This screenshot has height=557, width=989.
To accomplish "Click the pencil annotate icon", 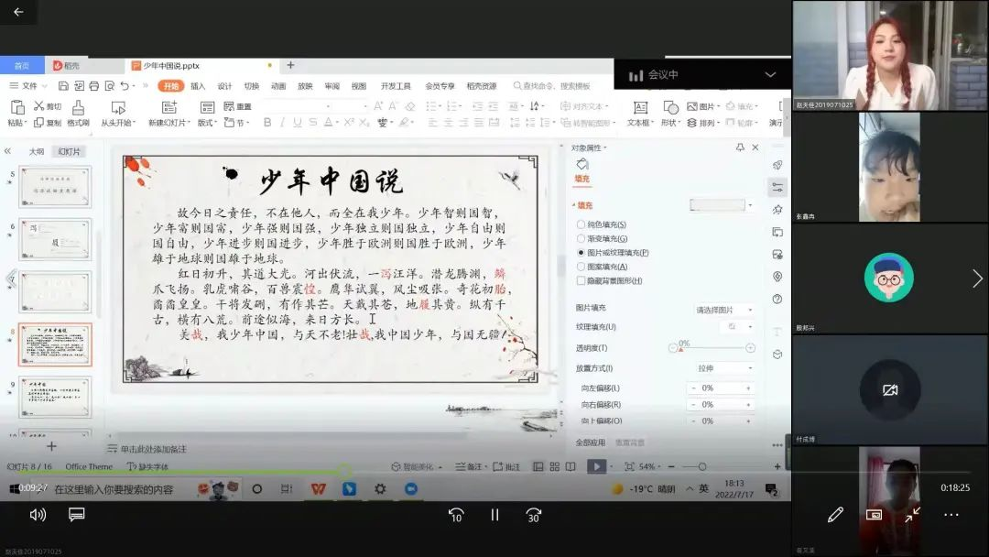I will point(834,515).
